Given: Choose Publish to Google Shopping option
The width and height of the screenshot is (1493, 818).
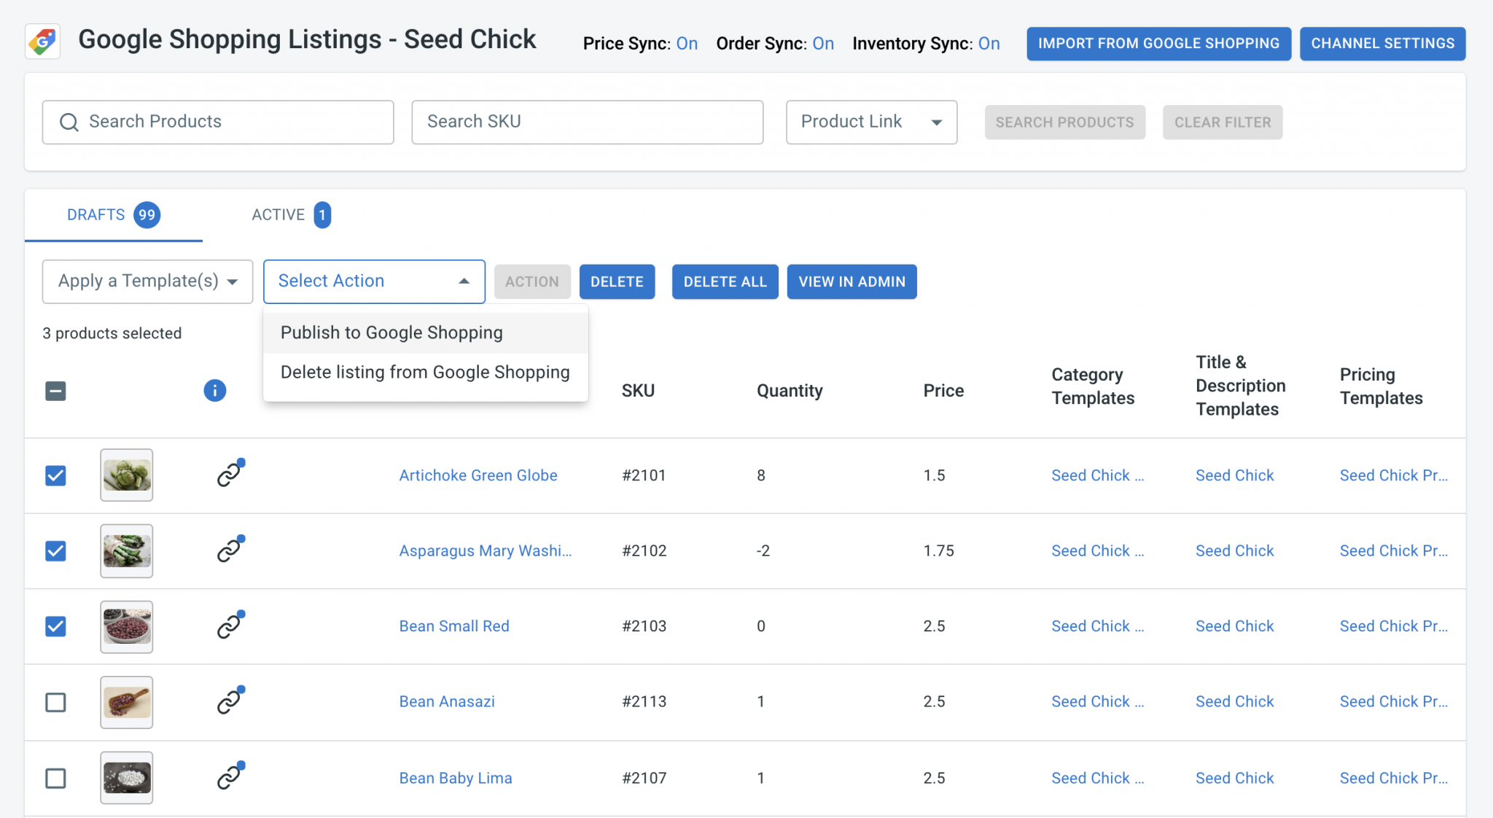Looking at the screenshot, I should pos(391,332).
